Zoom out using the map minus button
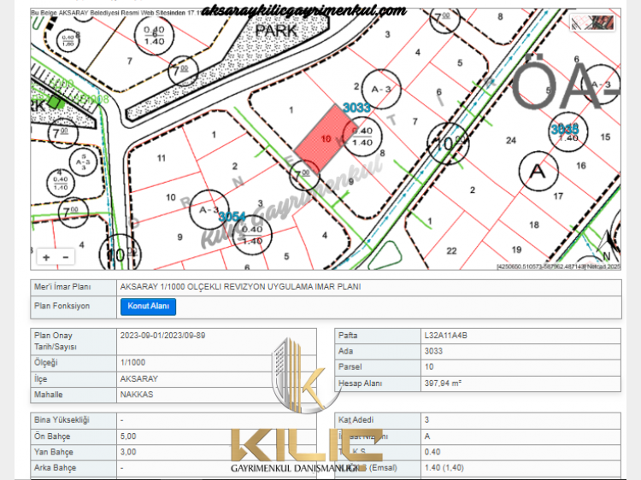Image resolution: width=641 pixels, height=480 pixels. coord(65,256)
